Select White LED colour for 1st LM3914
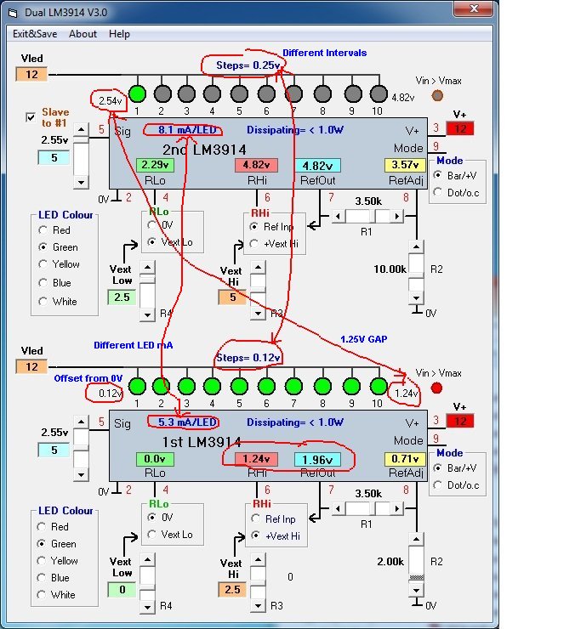The height and width of the screenshot is (629, 575). pyautogui.click(x=41, y=594)
